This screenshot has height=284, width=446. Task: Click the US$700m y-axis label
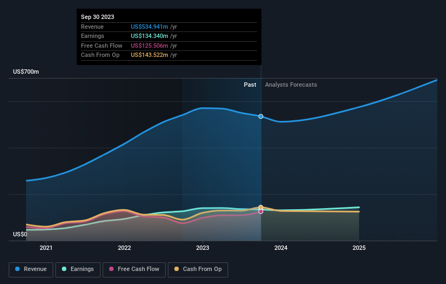tap(26, 72)
